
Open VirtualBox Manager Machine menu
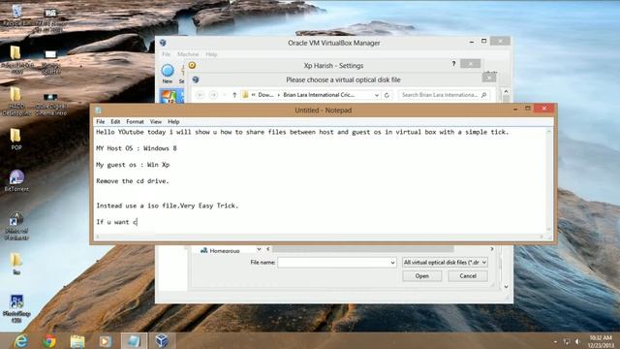[188, 54]
